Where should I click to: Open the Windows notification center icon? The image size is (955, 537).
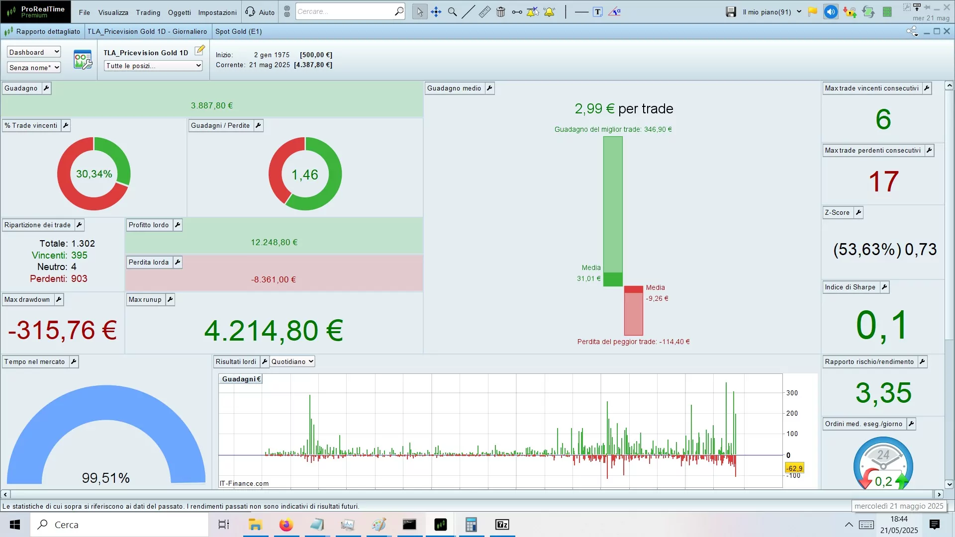(935, 525)
